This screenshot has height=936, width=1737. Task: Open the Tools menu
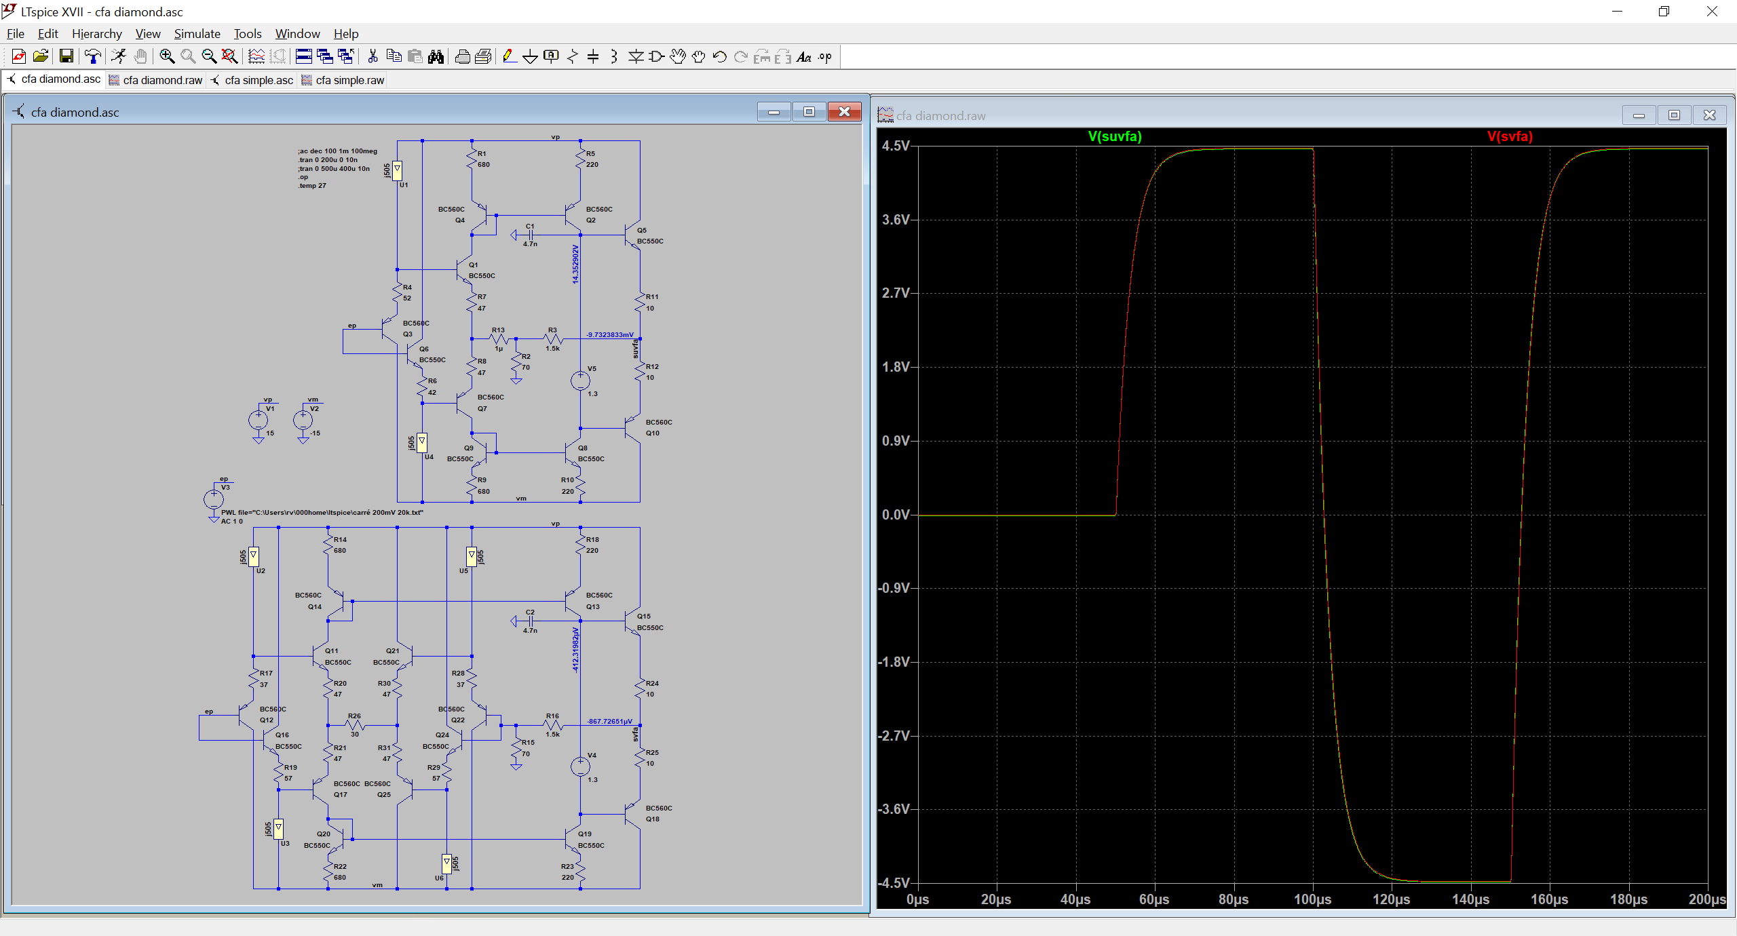248,34
